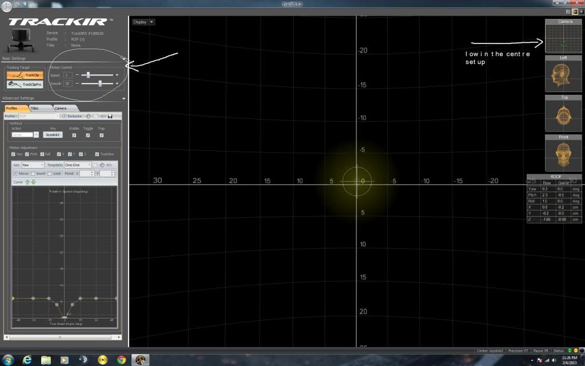Image resolution: width=585 pixels, height=366 pixels.
Task: Toggle the X axis checkbox
Action: click(59, 154)
